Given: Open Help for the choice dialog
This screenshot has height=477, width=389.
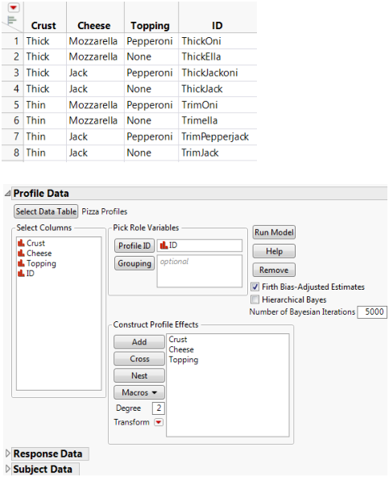Looking at the screenshot, I should point(274,251).
